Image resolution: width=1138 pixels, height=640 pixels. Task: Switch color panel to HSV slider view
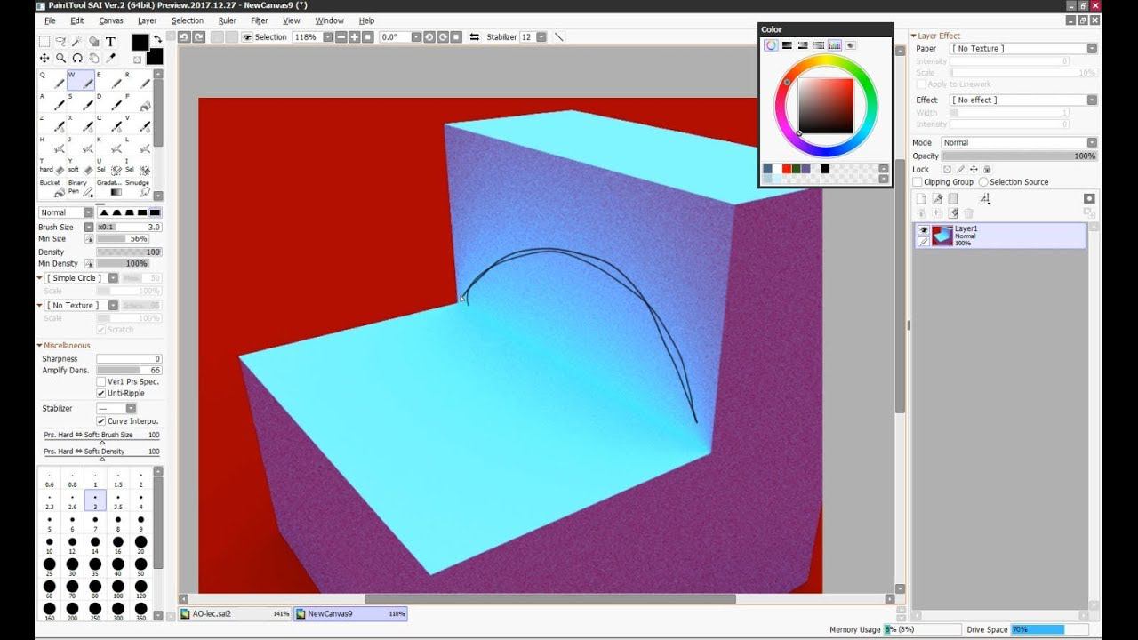pyautogui.click(x=803, y=45)
